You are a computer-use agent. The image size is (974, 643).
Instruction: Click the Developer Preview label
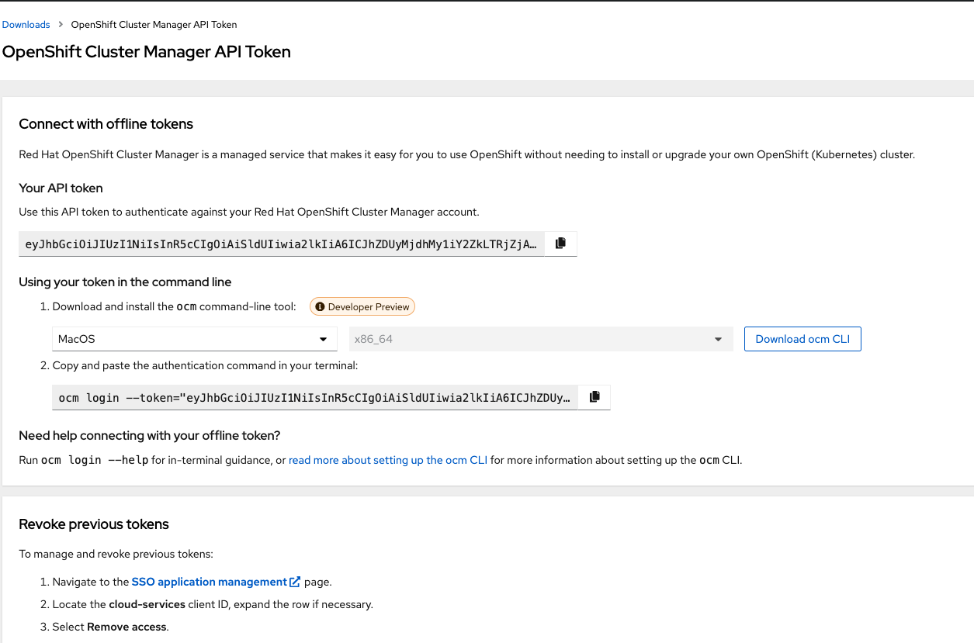369,307
